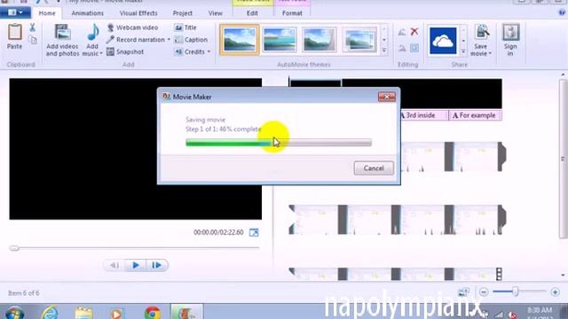Open the Edit tab under Video Tools
The width and height of the screenshot is (568, 319).
click(252, 13)
